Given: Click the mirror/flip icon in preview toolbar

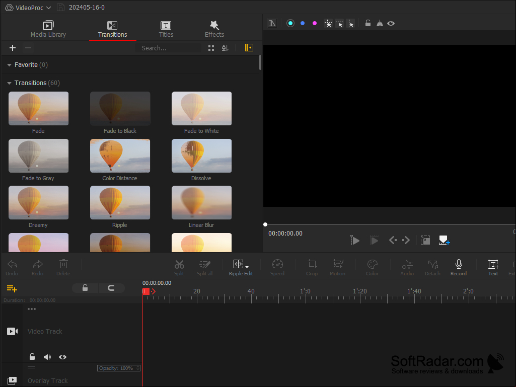Looking at the screenshot, I should pyautogui.click(x=272, y=23).
